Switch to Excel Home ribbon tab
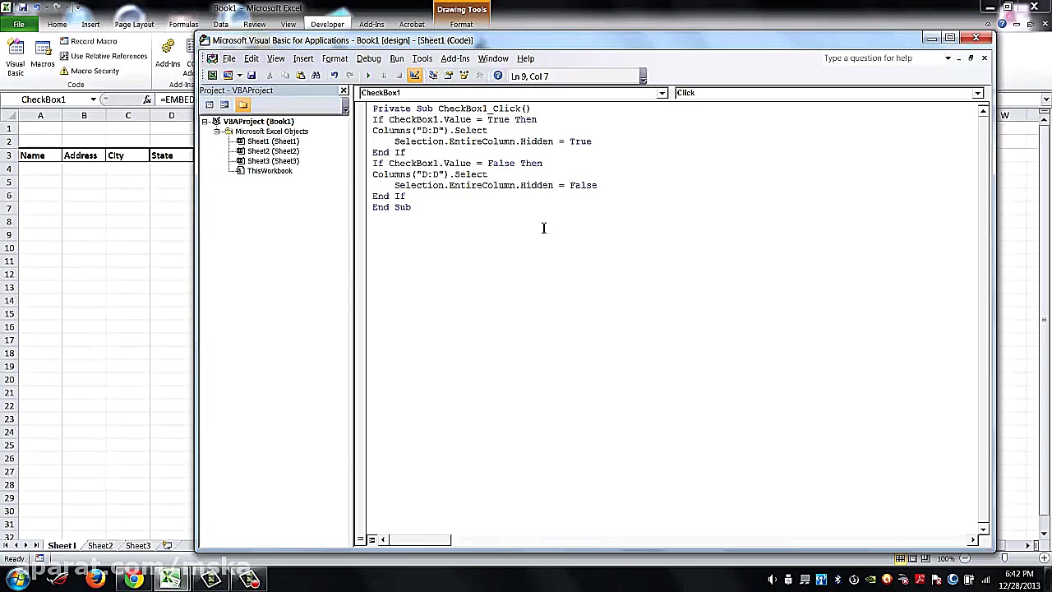Viewport: 1052px width, 592px height. point(57,24)
